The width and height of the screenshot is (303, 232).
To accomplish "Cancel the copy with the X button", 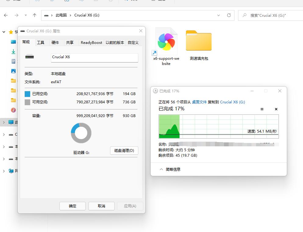I will pos(276,109).
